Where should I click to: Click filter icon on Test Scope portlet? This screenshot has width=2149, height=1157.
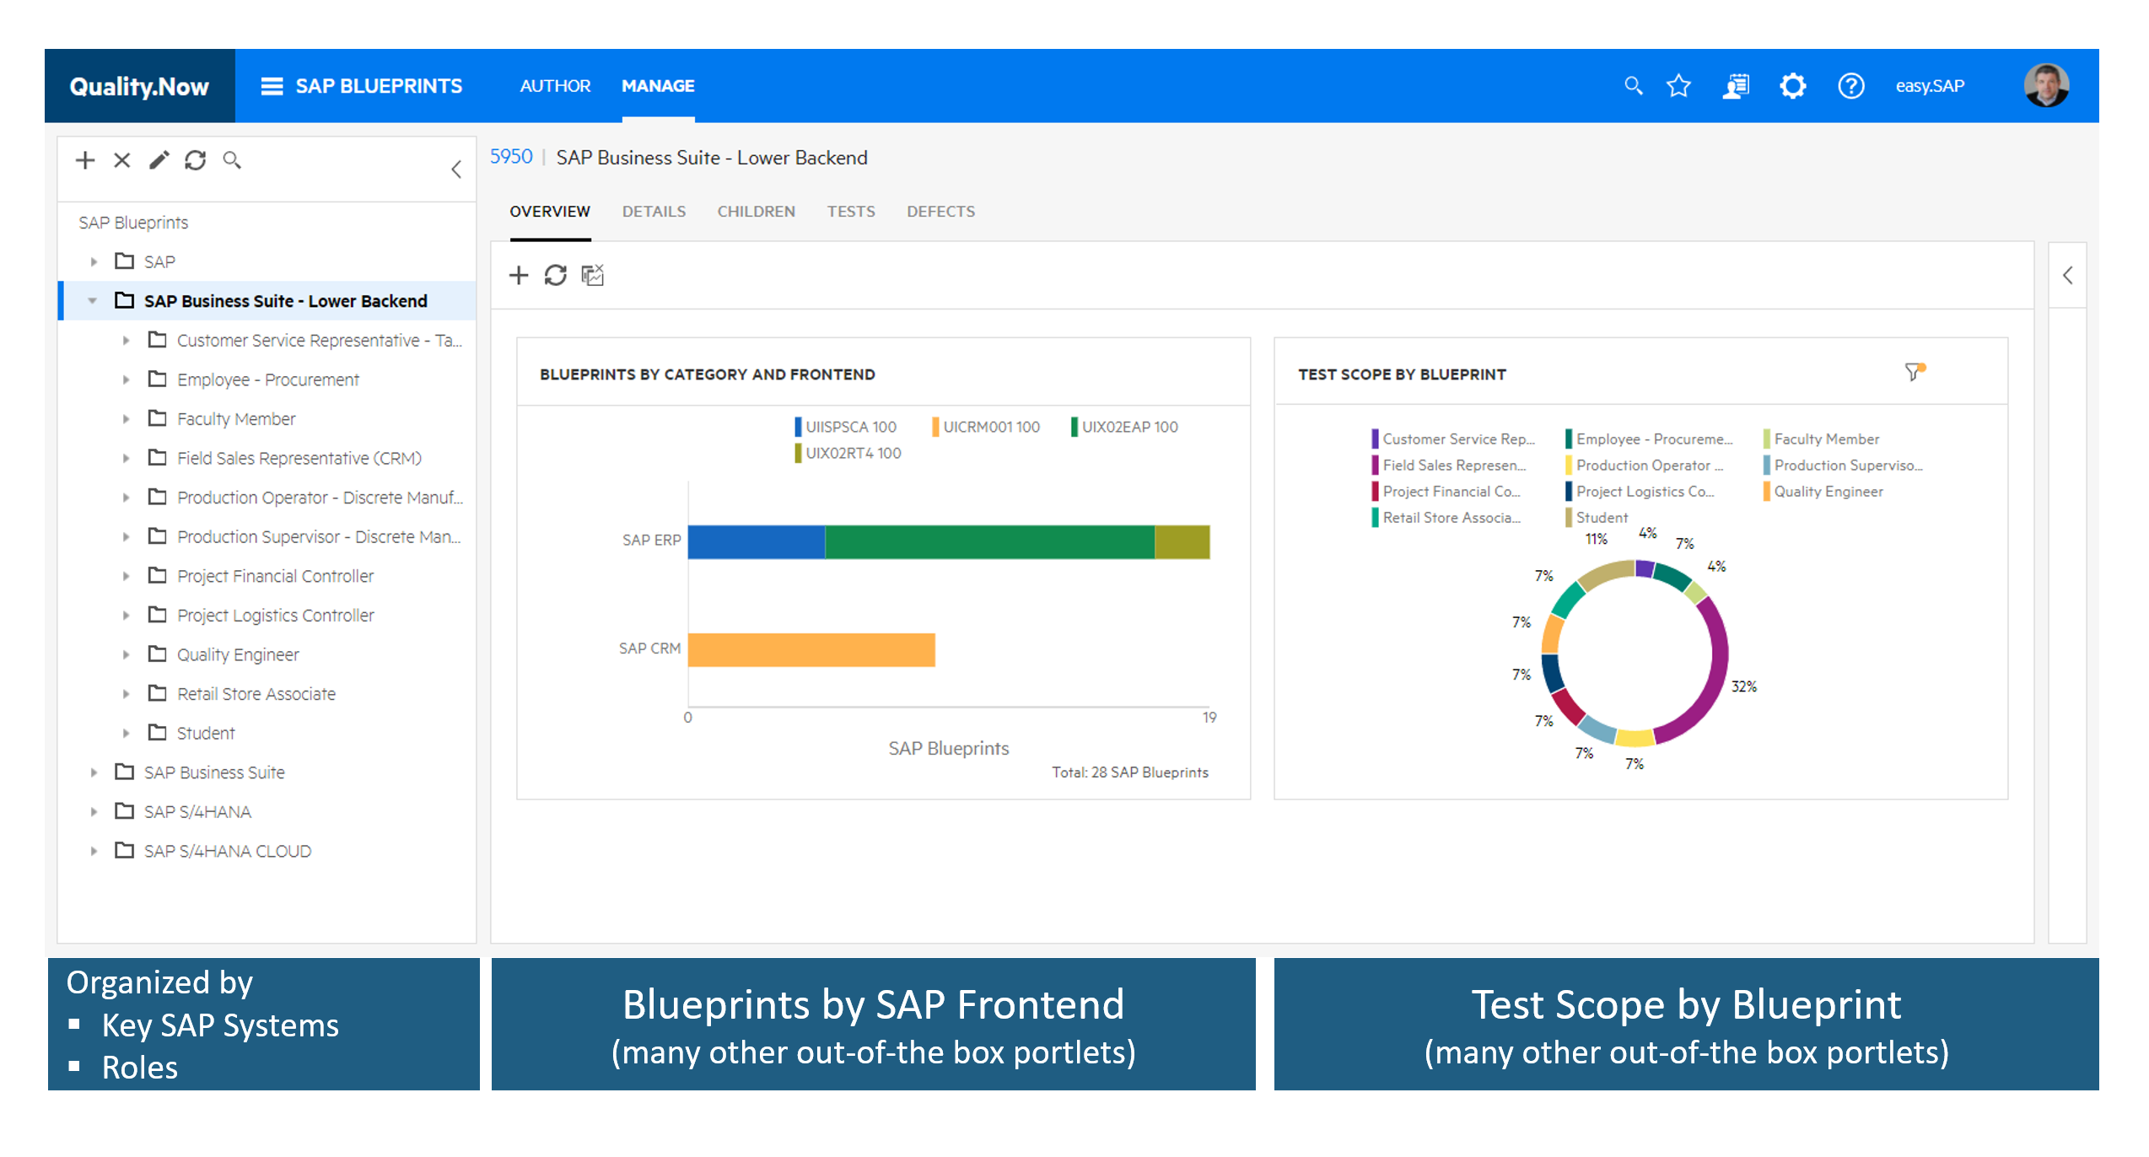(1913, 372)
